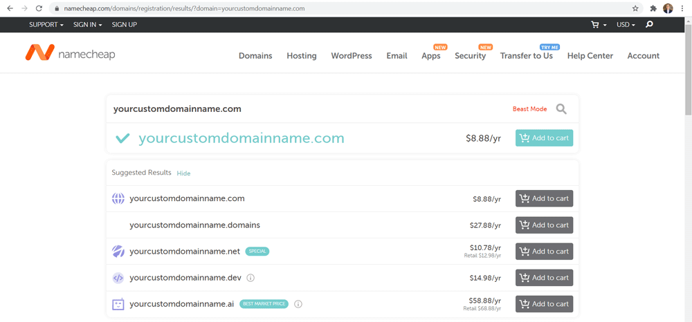
Task: Click the yourcustomdomainname.net domain name
Action: click(185, 252)
